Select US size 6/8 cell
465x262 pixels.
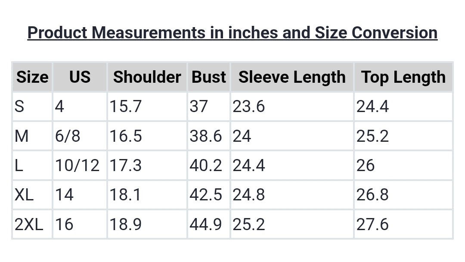click(68, 136)
